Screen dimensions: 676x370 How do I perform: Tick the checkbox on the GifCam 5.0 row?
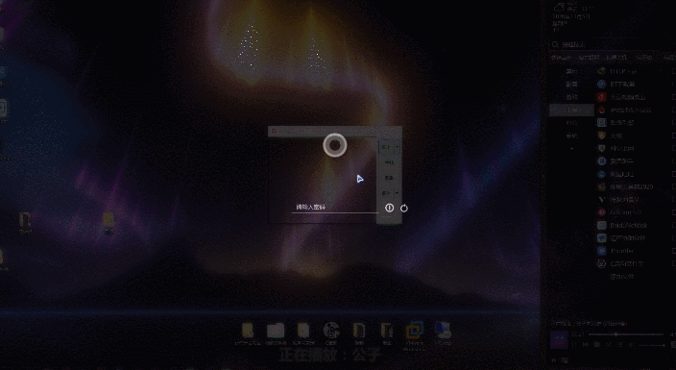pyautogui.click(x=674, y=212)
